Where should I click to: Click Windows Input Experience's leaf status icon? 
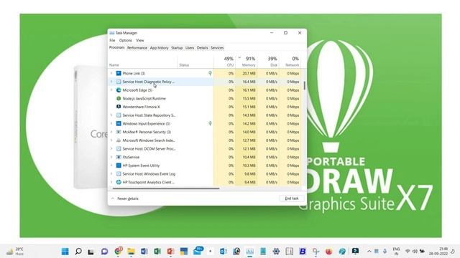210,123
